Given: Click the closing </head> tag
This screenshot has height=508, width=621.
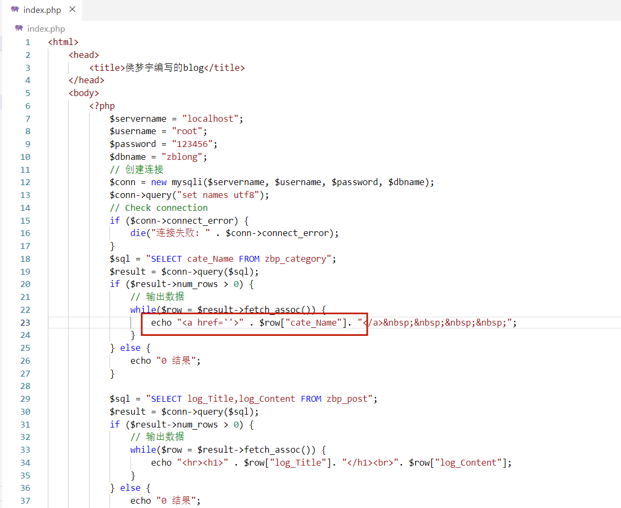Looking at the screenshot, I should click(x=86, y=80).
